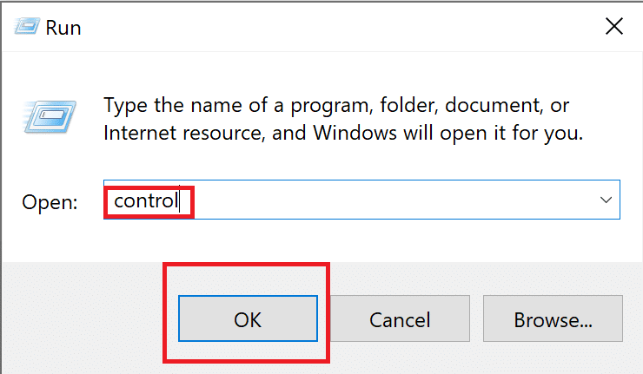Click the empty middle of the title bar
The image size is (643, 374).
pyautogui.click(x=330, y=27)
